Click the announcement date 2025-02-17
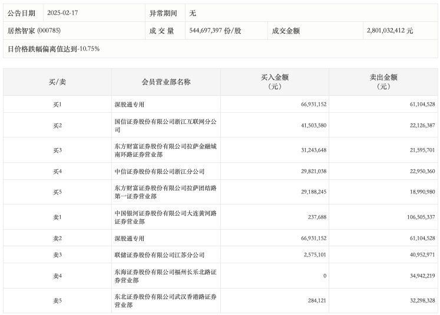The width and height of the screenshot is (440, 315). pyautogui.click(x=62, y=13)
